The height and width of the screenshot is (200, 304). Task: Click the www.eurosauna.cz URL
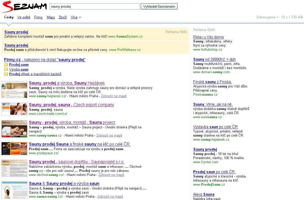[208, 117]
